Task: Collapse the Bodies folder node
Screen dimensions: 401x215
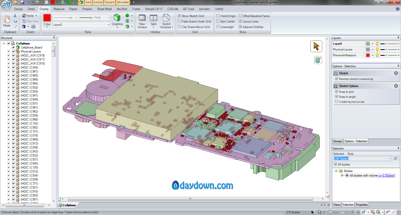Action: click(336, 171)
